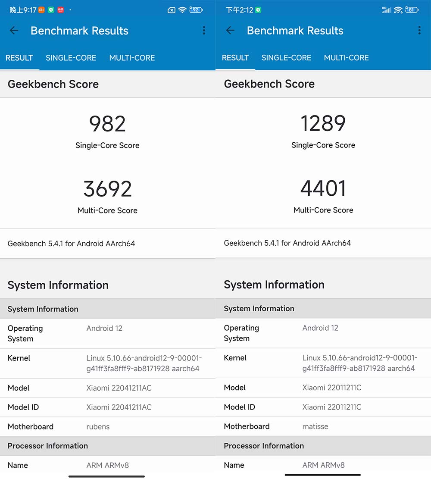Tap the ARM ARMv8 processor name on the right screen
Image resolution: width=431 pixels, height=479 pixels.
[324, 465]
